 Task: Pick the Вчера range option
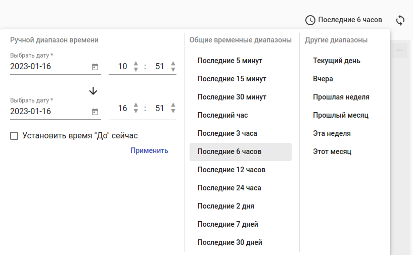[323, 79]
